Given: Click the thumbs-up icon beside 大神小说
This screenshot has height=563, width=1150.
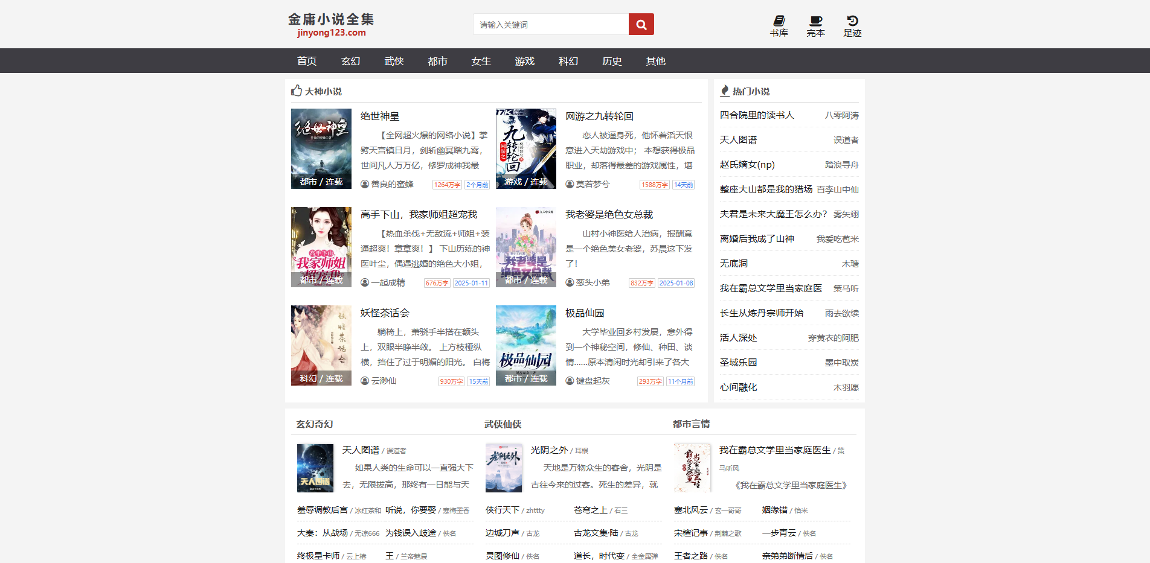Looking at the screenshot, I should point(296,91).
